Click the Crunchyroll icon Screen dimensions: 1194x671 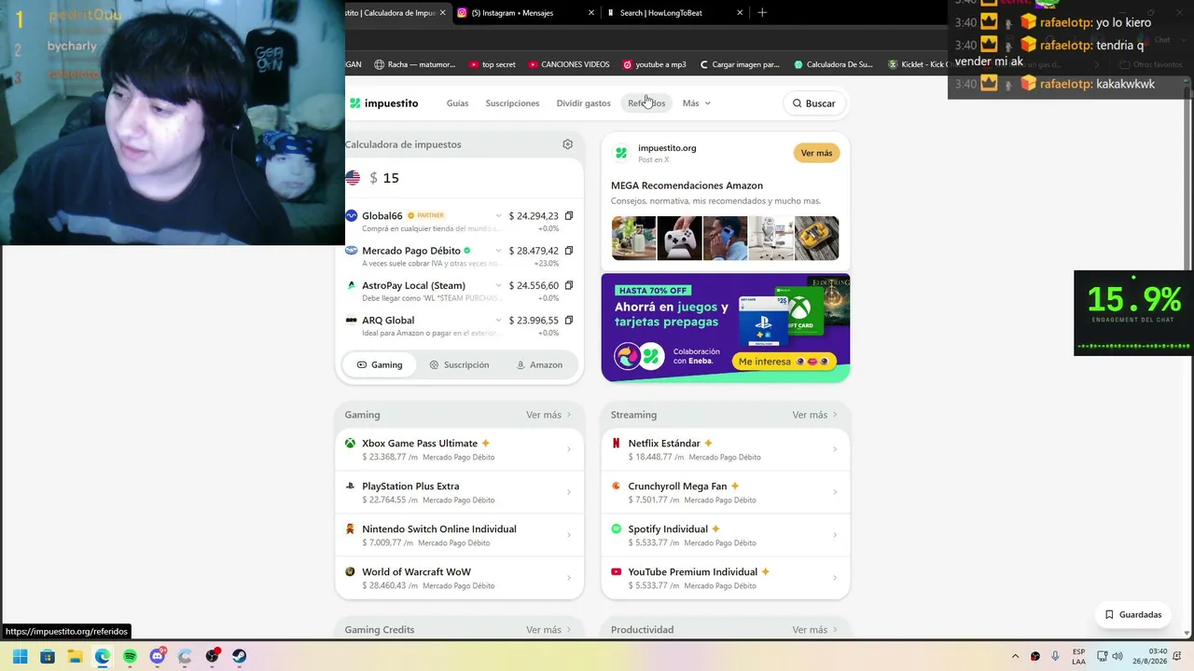(616, 486)
